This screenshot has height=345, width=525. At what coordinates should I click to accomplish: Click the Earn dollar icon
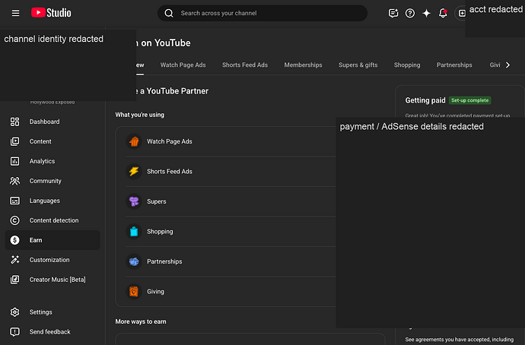tap(14, 240)
